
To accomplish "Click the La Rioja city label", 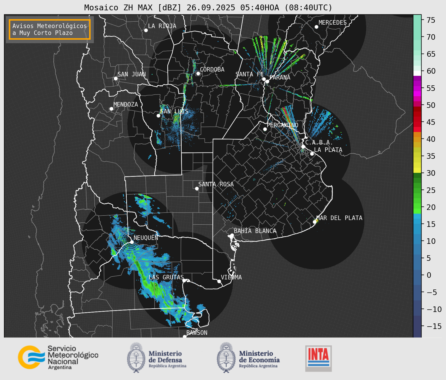I will (162, 26).
